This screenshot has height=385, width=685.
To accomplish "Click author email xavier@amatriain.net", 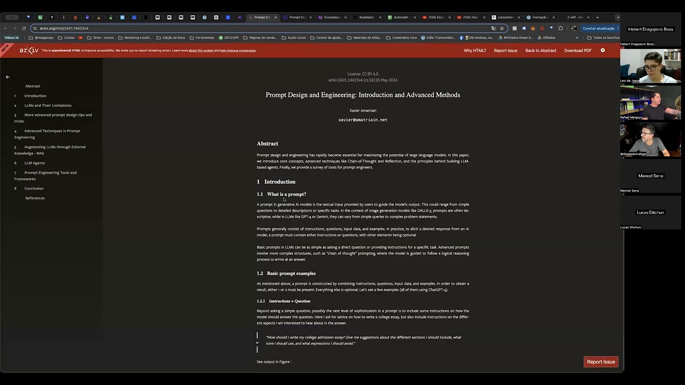I will pyautogui.click(x=363, y=120).
